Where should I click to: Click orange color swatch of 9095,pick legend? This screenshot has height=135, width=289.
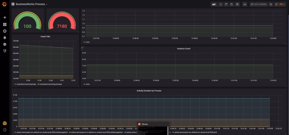pyautogui.click(x=173, y=132)
